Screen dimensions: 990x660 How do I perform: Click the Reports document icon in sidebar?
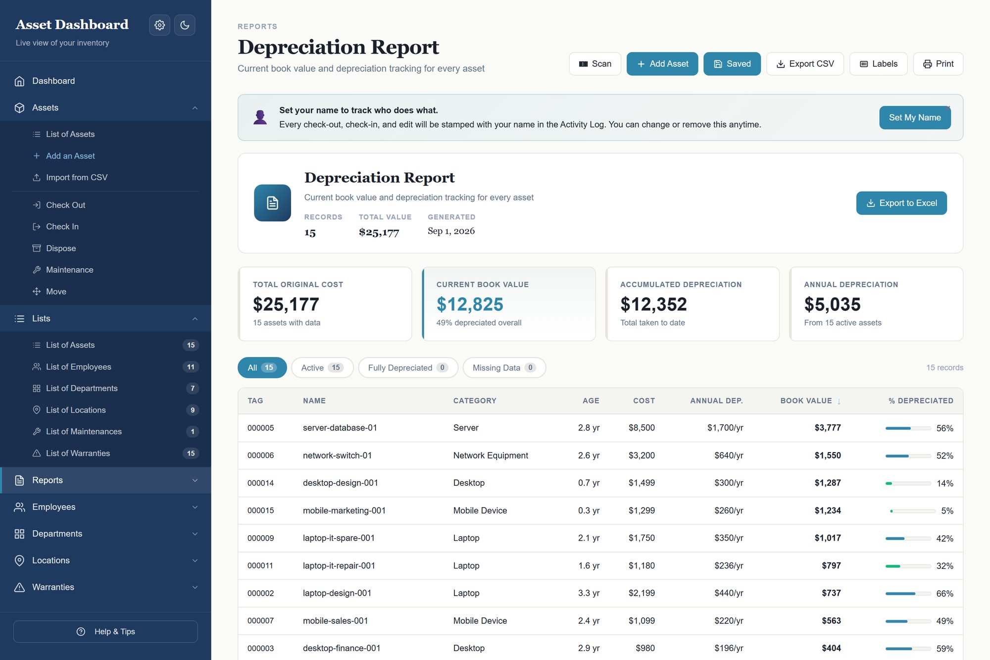tap(19, 480)
